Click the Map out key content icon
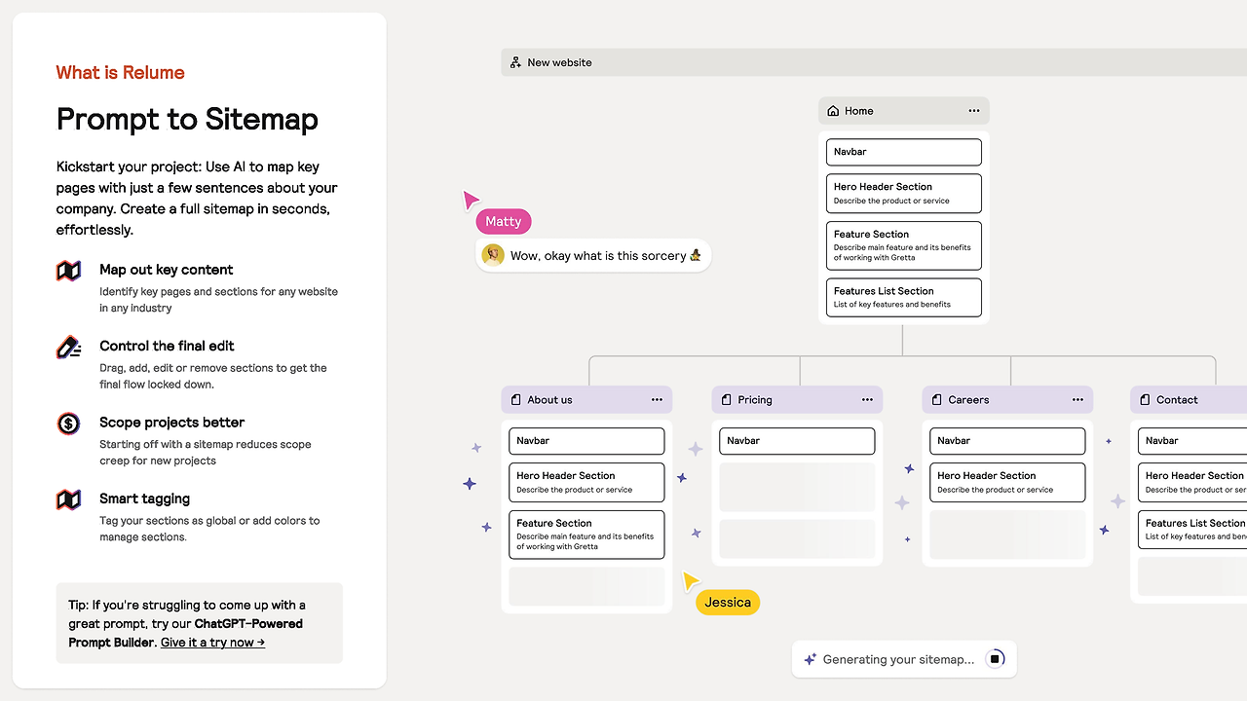The height and width of the screenshot is (701, 1247). (x=68, y=271)
